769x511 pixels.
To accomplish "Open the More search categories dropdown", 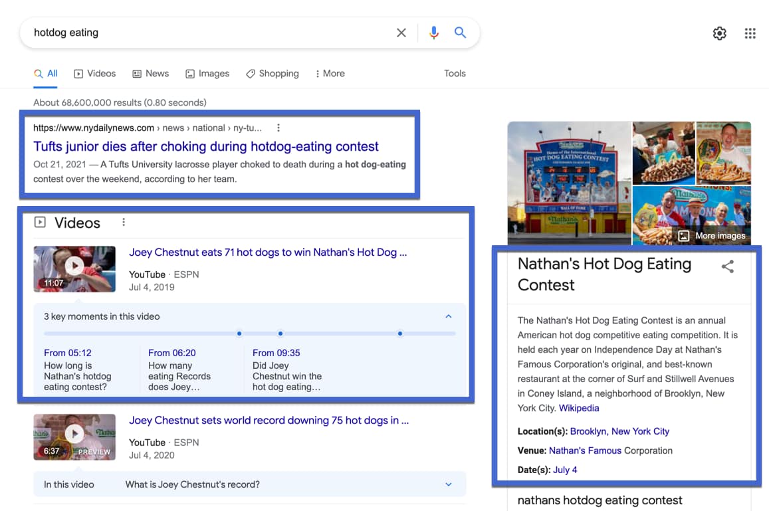I will point(330,73).
